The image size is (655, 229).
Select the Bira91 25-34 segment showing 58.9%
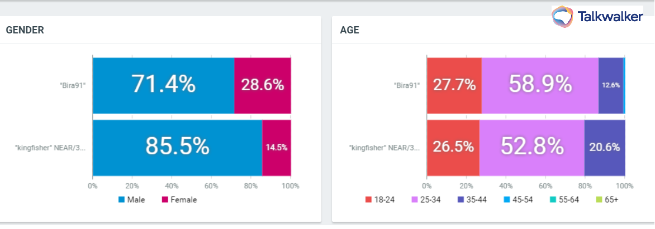click(x=540, y=85)
